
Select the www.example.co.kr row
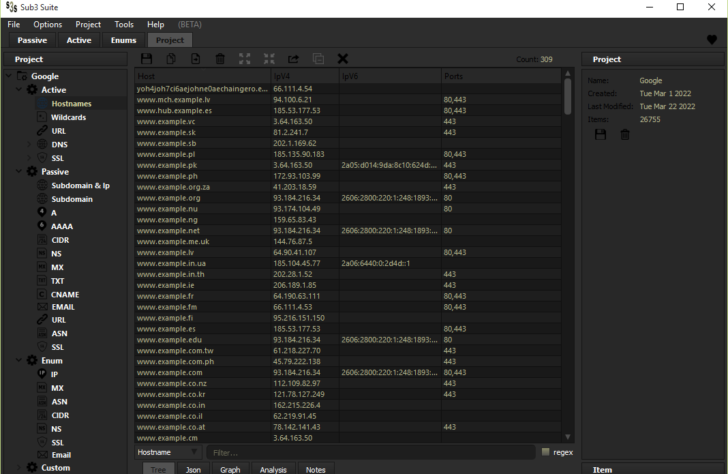point(348,394)
